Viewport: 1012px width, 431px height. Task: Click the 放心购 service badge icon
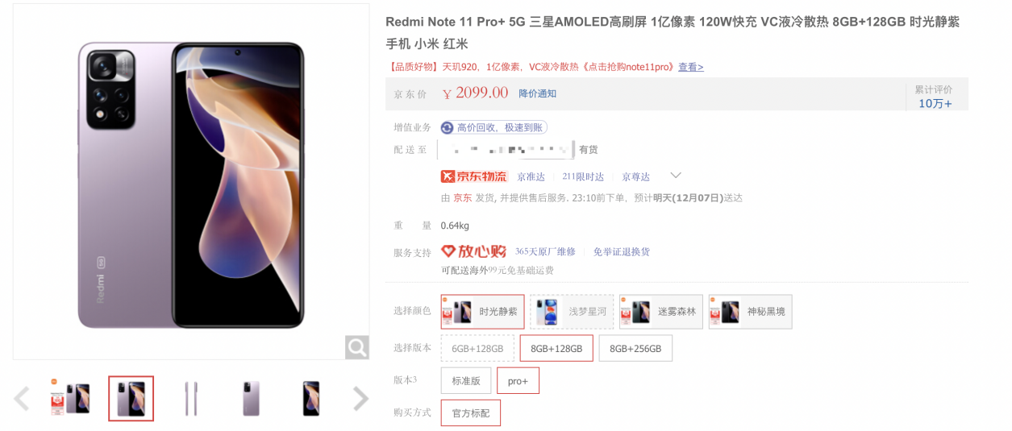(x=473, y=251)
